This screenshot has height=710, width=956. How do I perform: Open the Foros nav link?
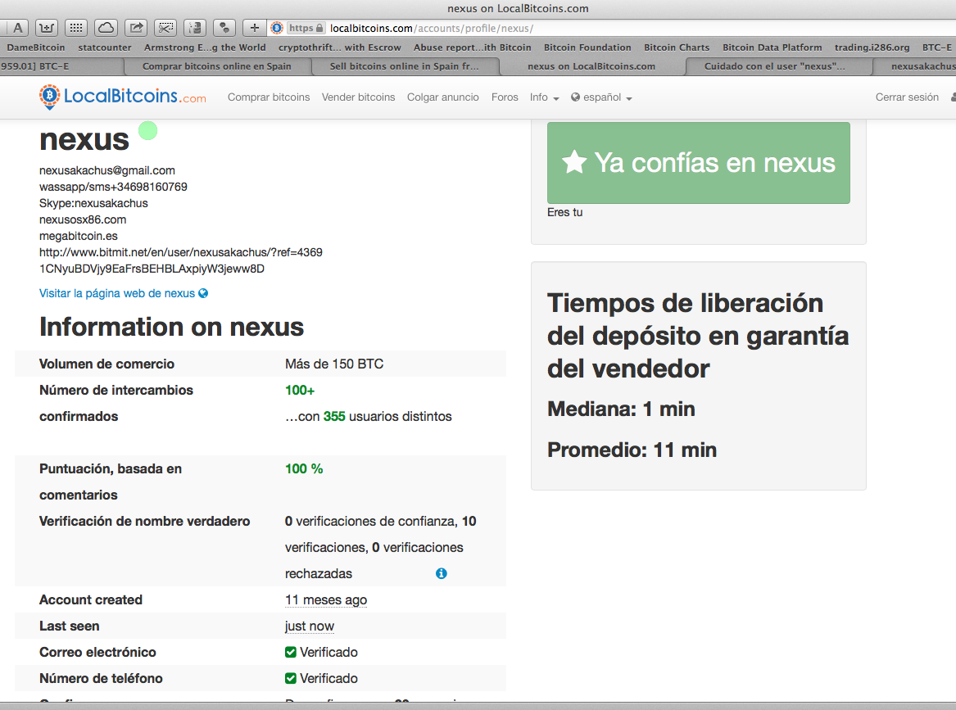point(505,97)
